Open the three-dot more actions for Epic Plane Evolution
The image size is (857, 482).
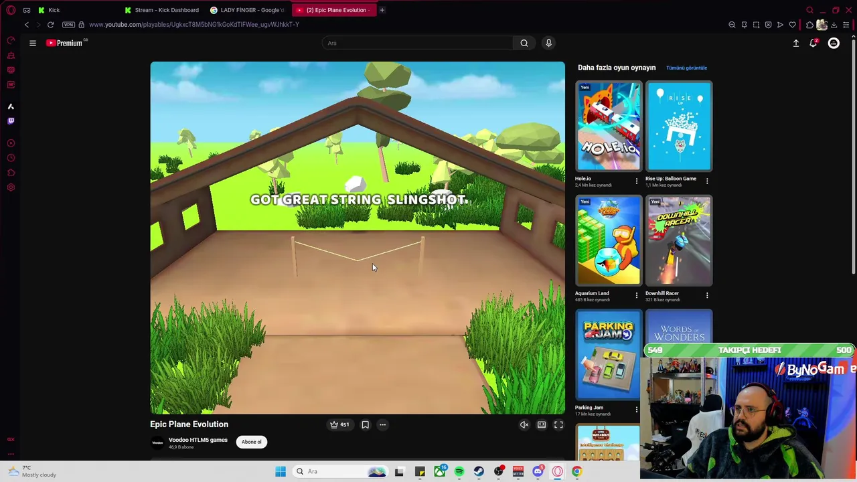[x=382, y=424]
